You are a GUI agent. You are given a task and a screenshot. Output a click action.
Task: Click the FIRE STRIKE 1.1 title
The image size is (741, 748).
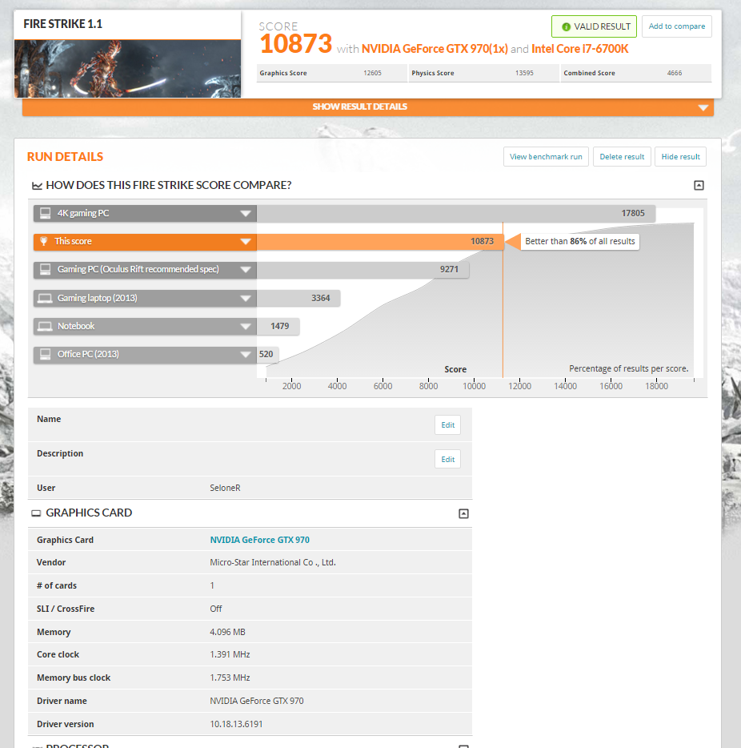point(63,24)
